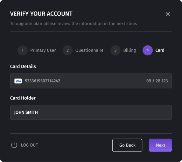Screen dimensions: 182x162
Task: Select step 3 circle for Billing
Action: click(x=115, y=50)
